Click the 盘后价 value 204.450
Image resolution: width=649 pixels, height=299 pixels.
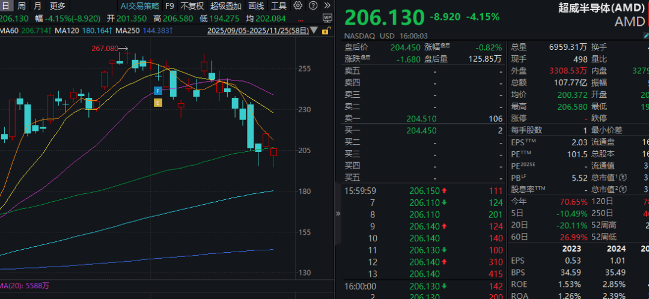pyautogui.click(x=405, y=47)
